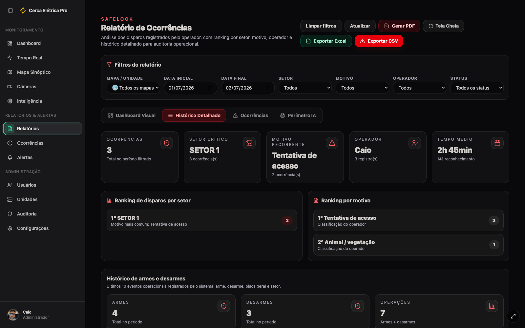
Task: Click the Tempo Real pulse icon
Action: click(10, 58)
